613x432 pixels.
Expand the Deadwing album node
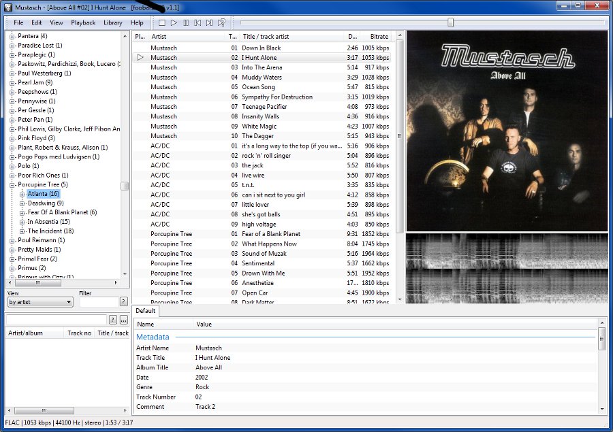(x=22, y=203)
